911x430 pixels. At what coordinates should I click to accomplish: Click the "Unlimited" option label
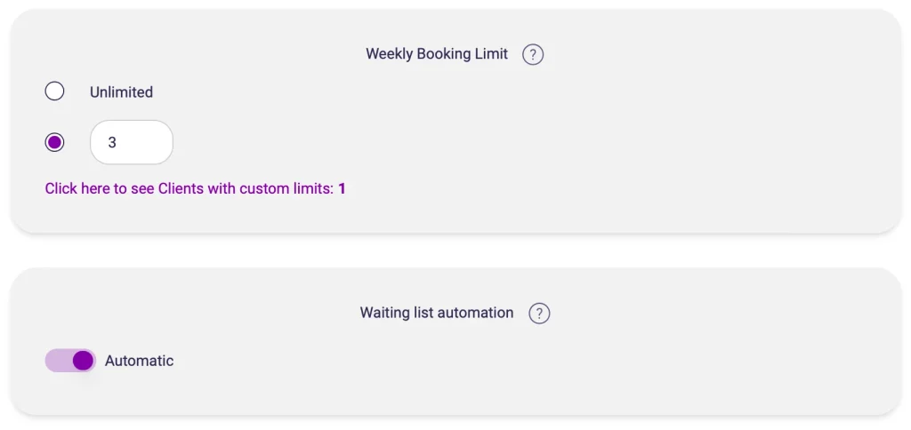coord(121,92)
